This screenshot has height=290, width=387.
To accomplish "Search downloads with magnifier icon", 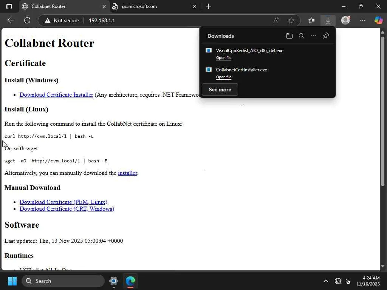I will 301,36.
